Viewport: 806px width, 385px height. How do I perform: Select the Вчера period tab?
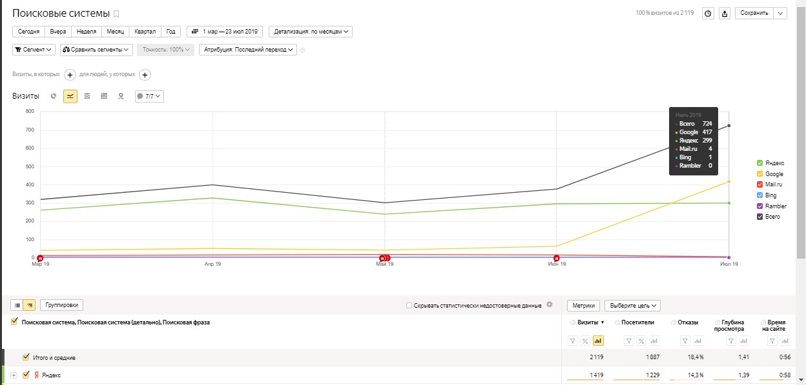pyautogui.click(x=57, y=31)
